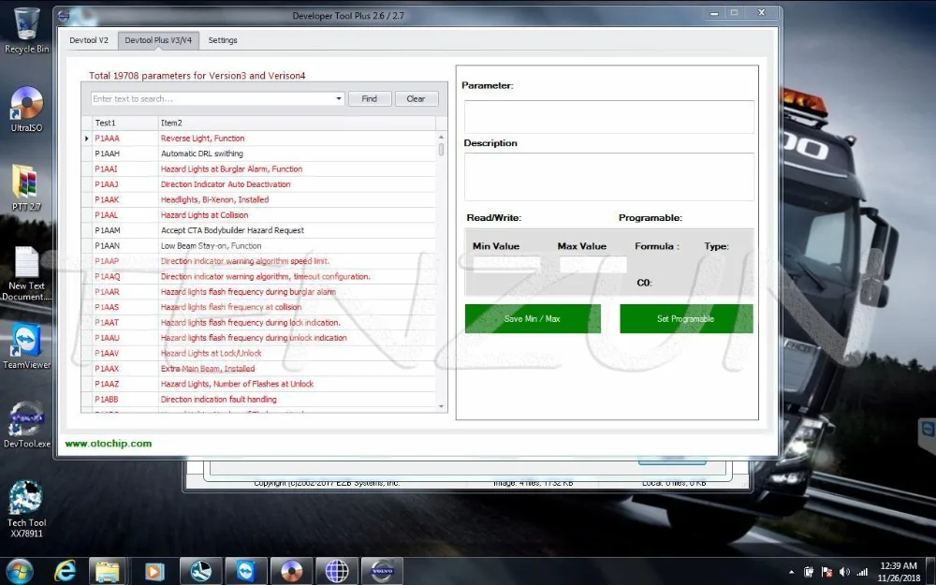The width and height of the screenshot is (936, 585).
Task: Open the Action Center flag tray icon
Action: tap(826, 572)
